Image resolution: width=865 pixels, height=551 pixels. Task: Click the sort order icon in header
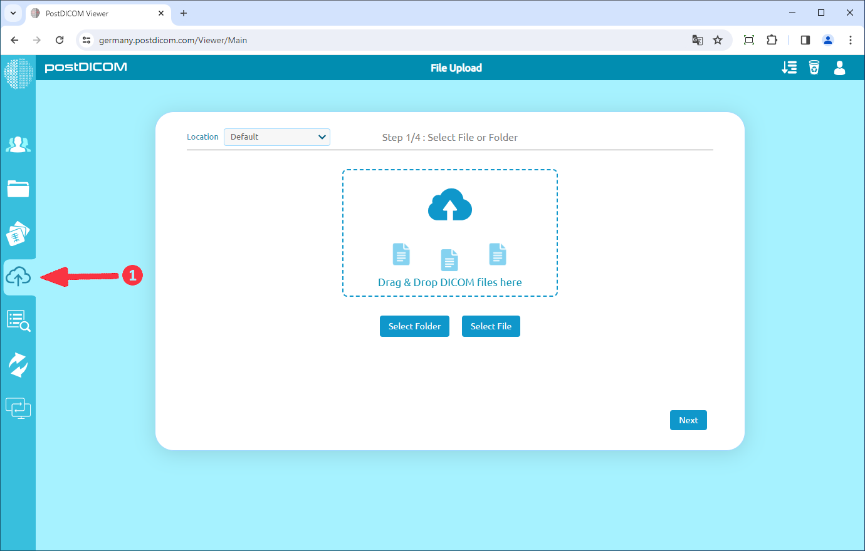[789, 68]
